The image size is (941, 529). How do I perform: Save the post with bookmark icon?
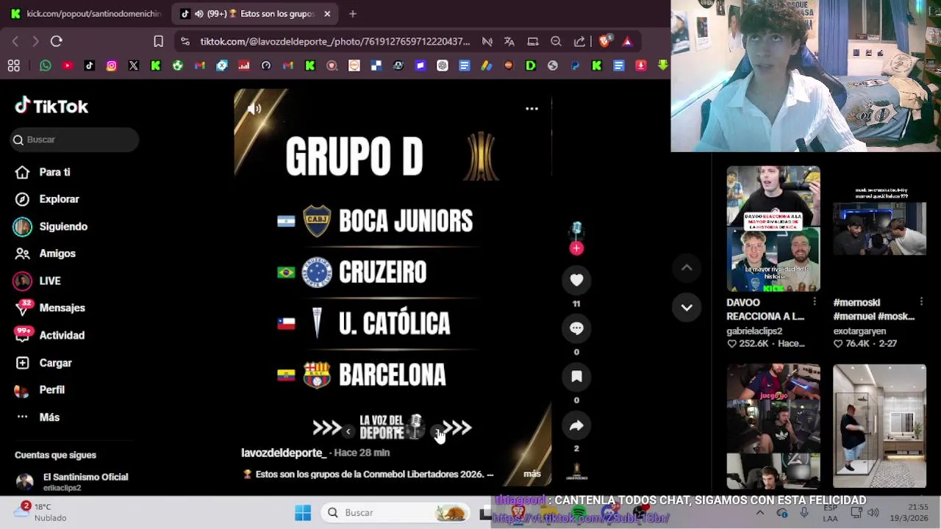[576, 377]
